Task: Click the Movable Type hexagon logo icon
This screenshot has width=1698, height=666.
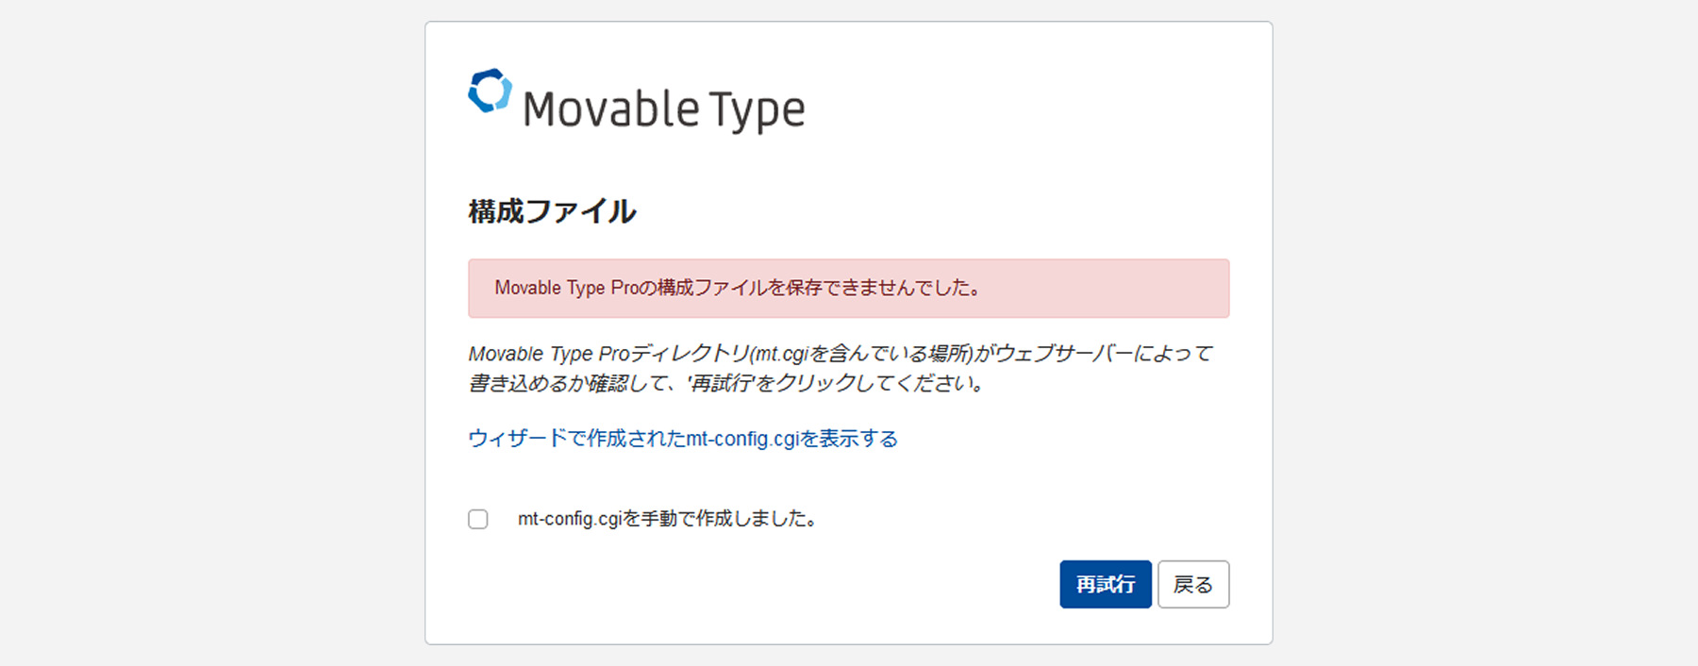Action: [490, 92]
